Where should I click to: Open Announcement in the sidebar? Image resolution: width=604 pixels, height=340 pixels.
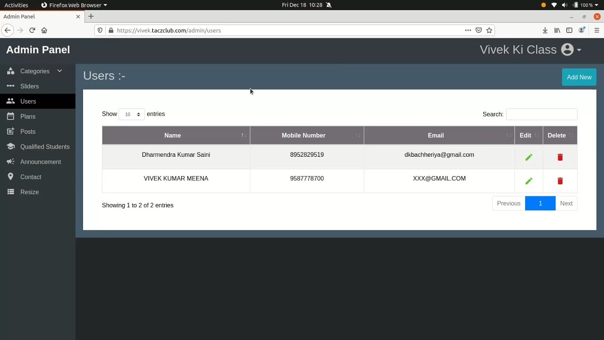pyautogui.click(x=38, y=162)
